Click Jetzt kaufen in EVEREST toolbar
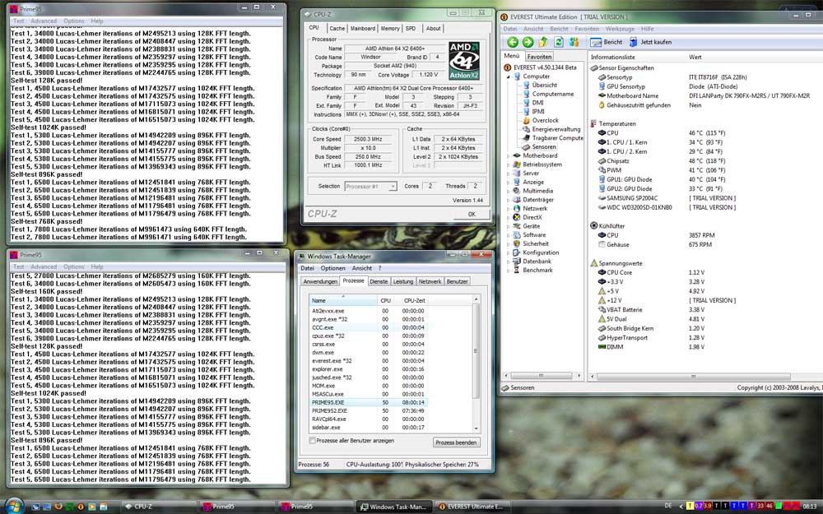Screen dimensions: 823x514 [x=650, y=43]
